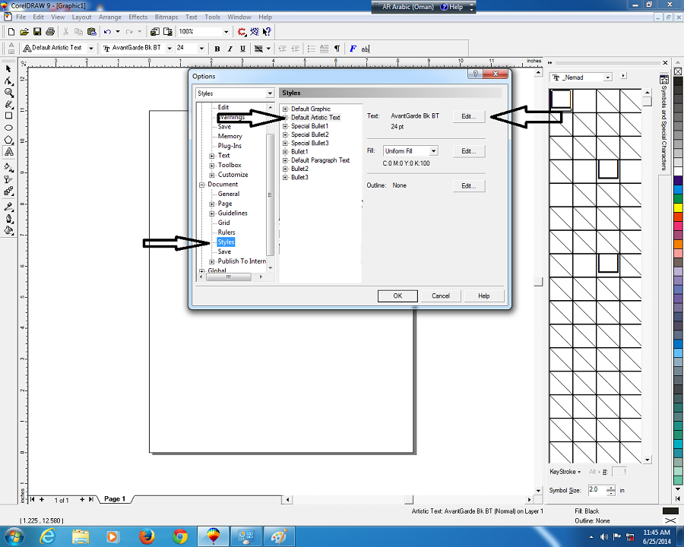Click the Page 1 tab
This screenshot has width=684, height=547.
[x=115, y=499]
